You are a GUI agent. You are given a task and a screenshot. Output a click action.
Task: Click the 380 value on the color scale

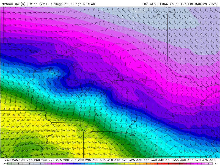212,160
